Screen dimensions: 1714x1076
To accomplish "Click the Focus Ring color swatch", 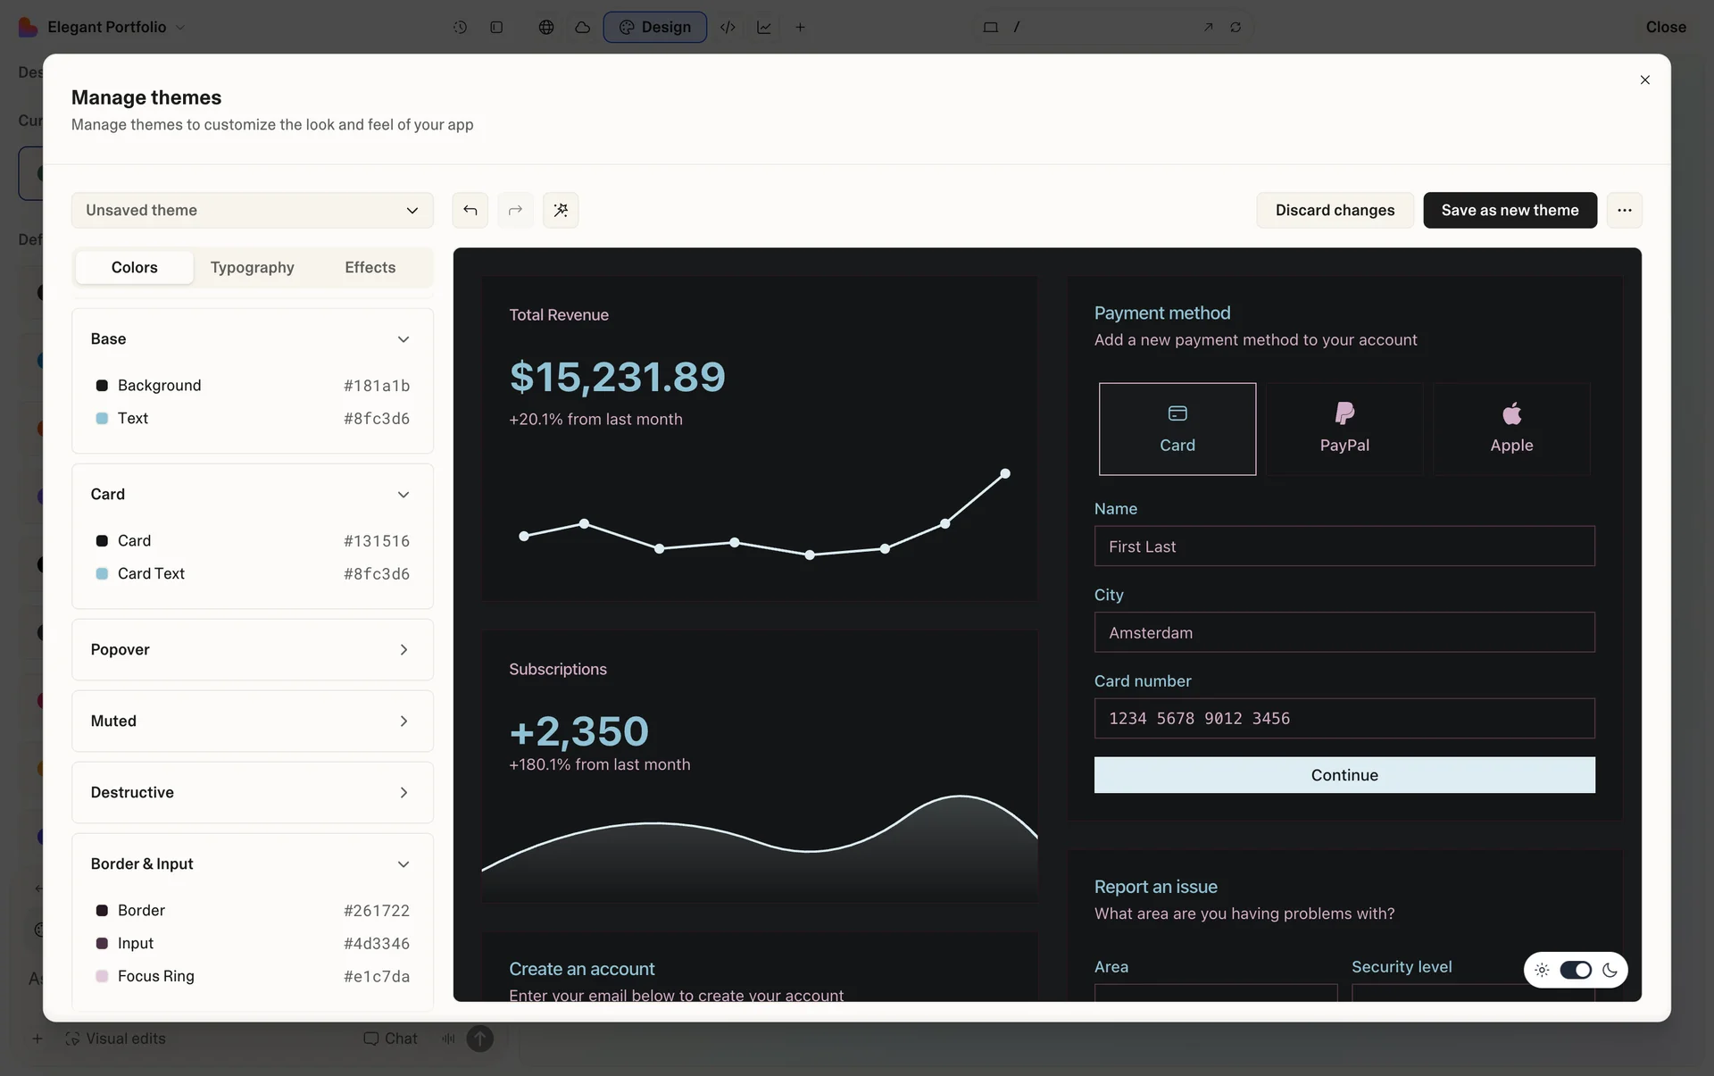I will click(x=102, y=976).
